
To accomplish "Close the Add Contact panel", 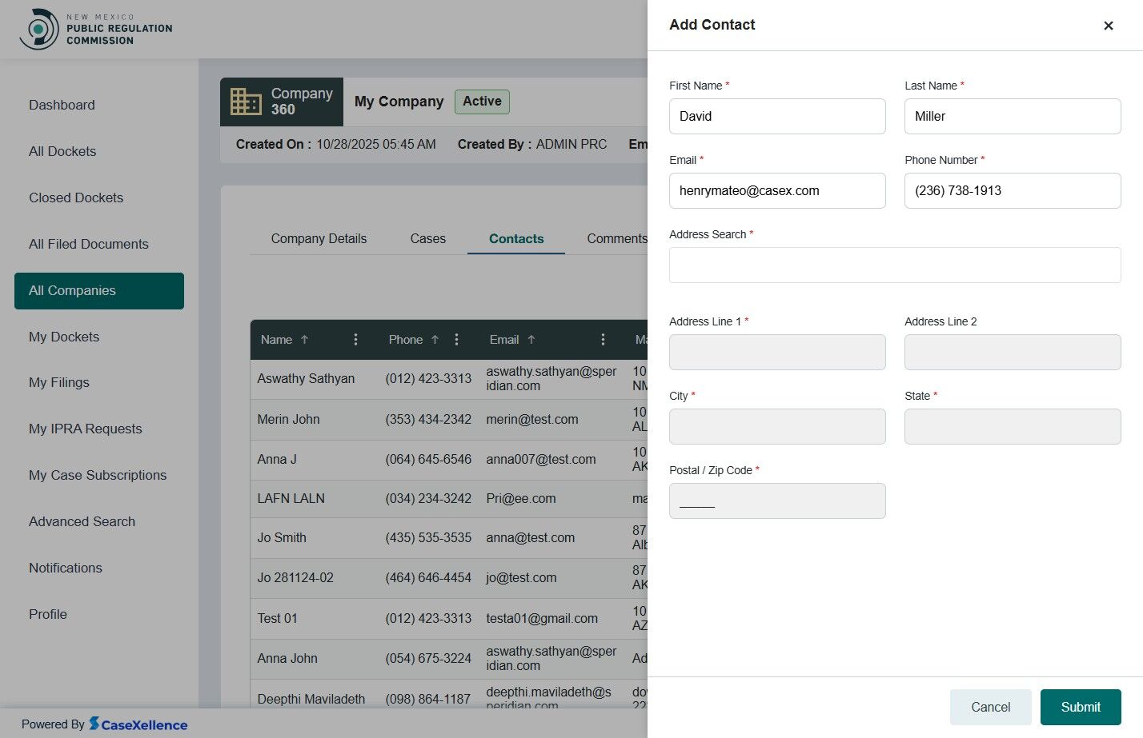I will pos(1108,26).
